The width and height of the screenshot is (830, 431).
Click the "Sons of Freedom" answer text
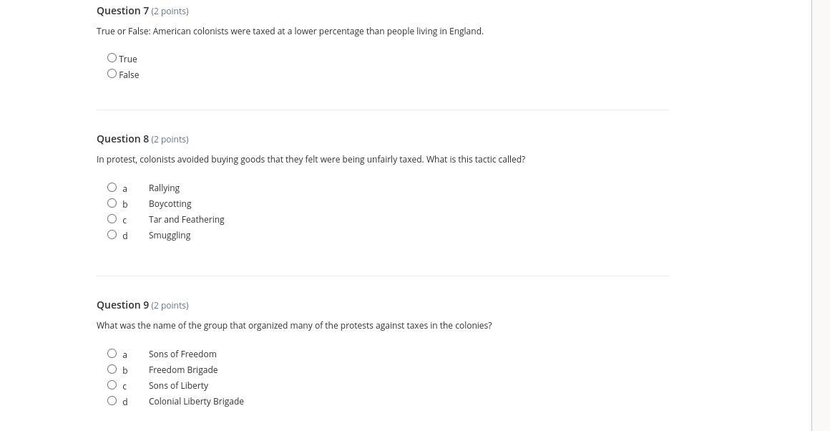point(182,354)
